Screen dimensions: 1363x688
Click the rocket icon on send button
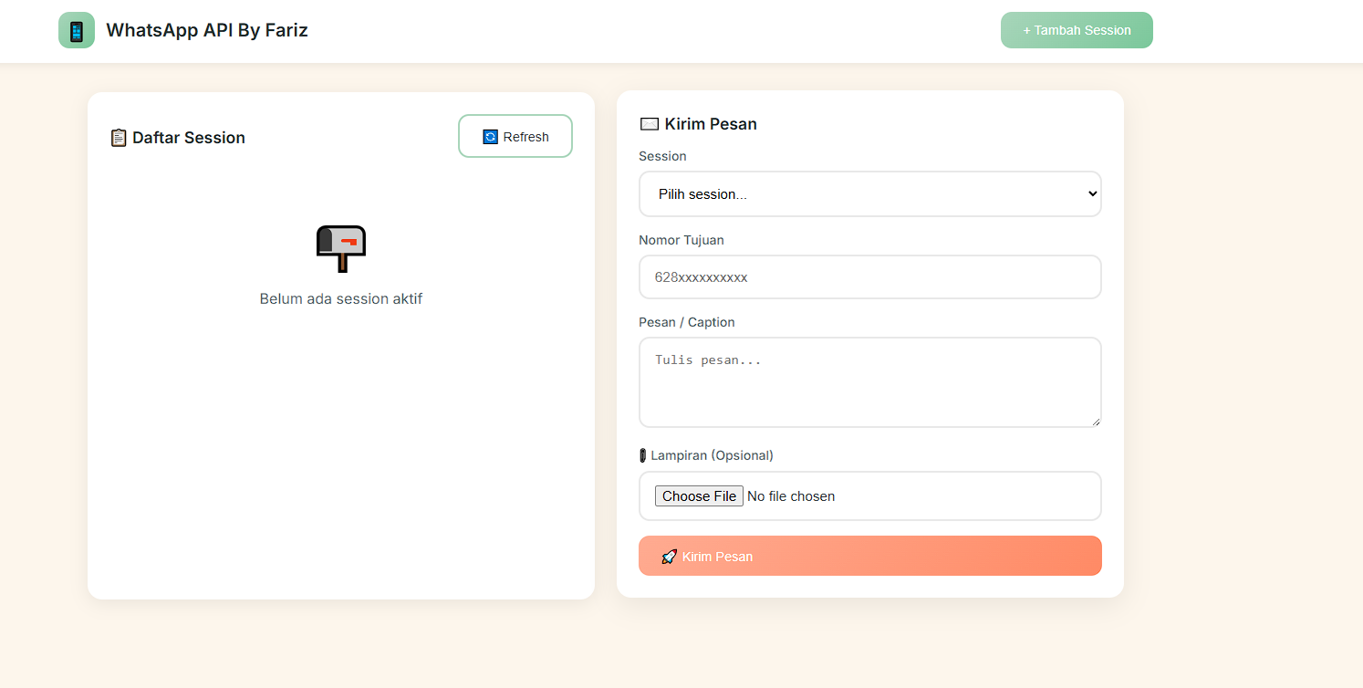670,557
